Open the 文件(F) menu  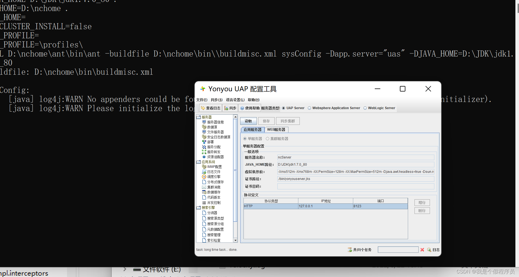click(x=202, y=100)
